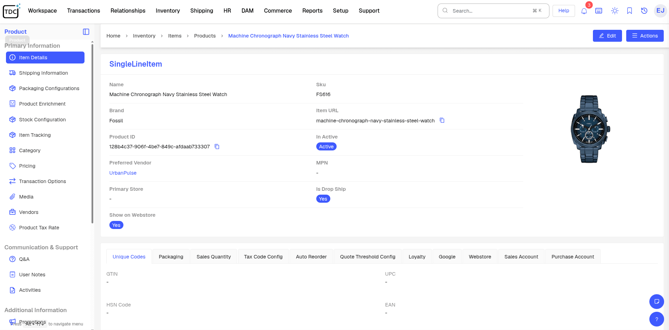This screenshot has height=330, width=669.
Task: Open the UrbanPulse vendor link
Action: pos(123,173)
